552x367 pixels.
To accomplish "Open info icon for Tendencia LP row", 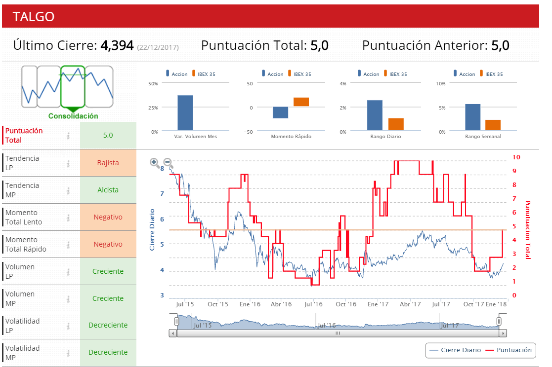I will 68,163.
